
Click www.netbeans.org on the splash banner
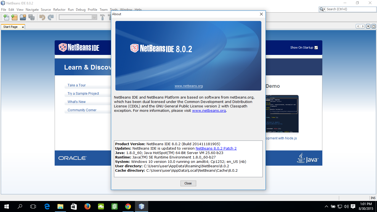(189, 86)
